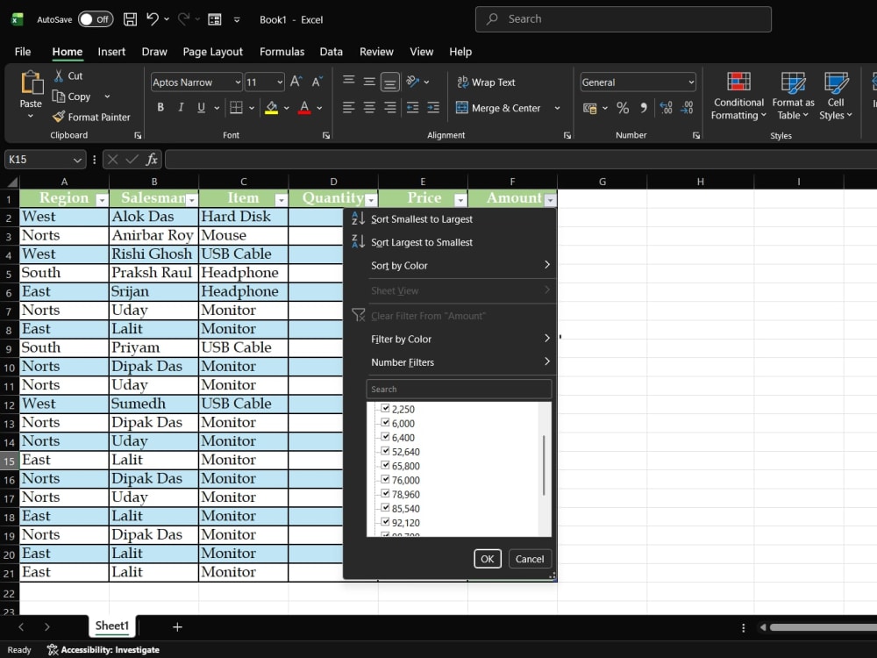
Task: Click Decrease Decimal icon
Action: pyautogui.click(x=687, y=107)
